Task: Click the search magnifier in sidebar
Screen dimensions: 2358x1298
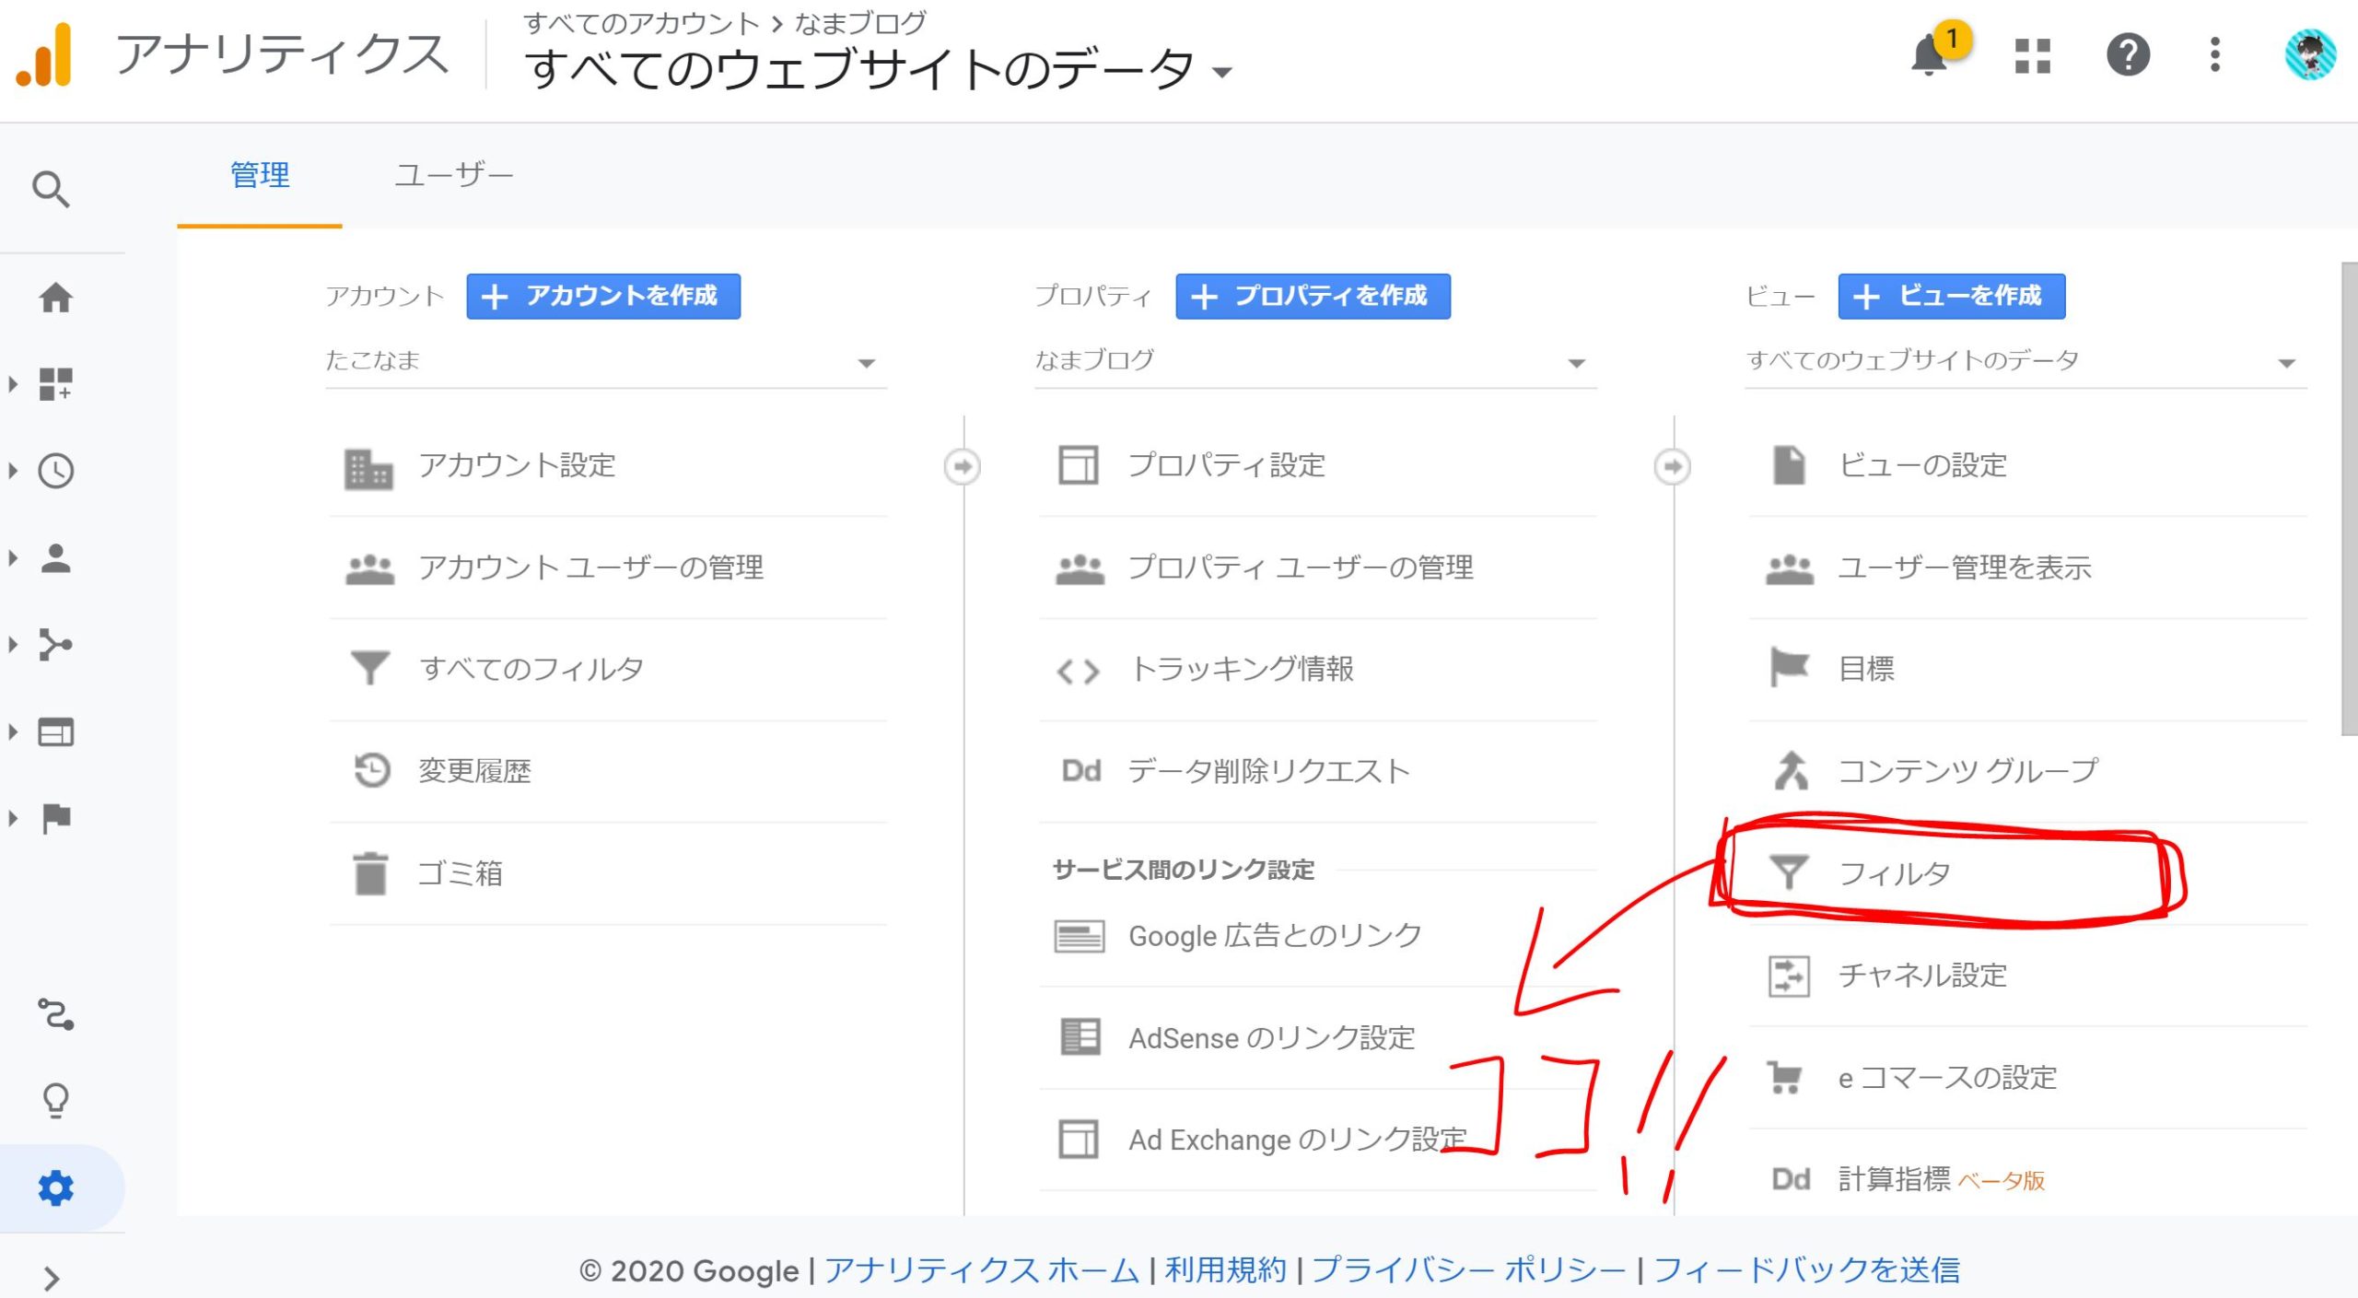Action: [x=52, y=190]
